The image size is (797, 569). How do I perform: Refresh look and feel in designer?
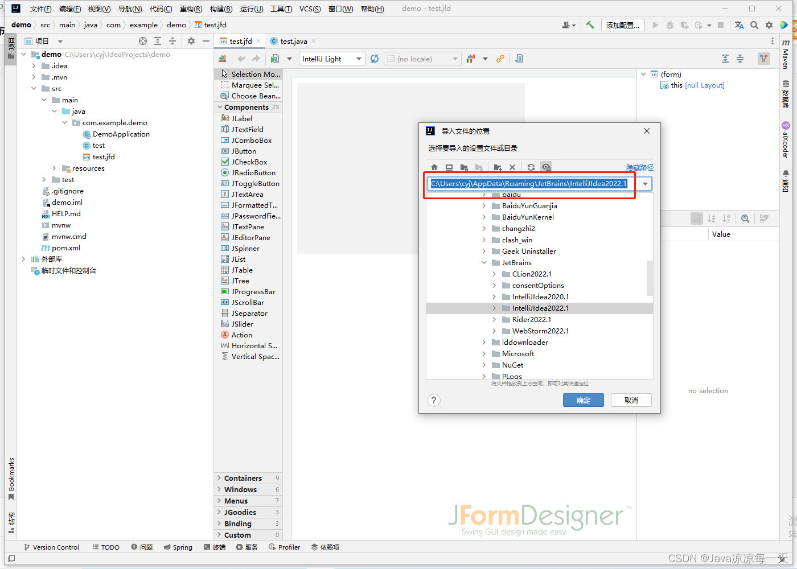375,59
